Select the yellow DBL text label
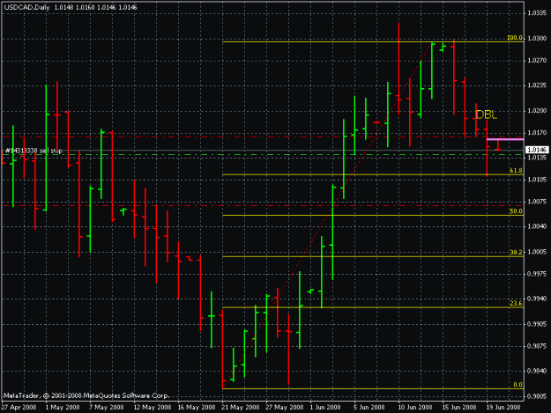Viewport: 551px width, 413px height. [x=487, y=114]
